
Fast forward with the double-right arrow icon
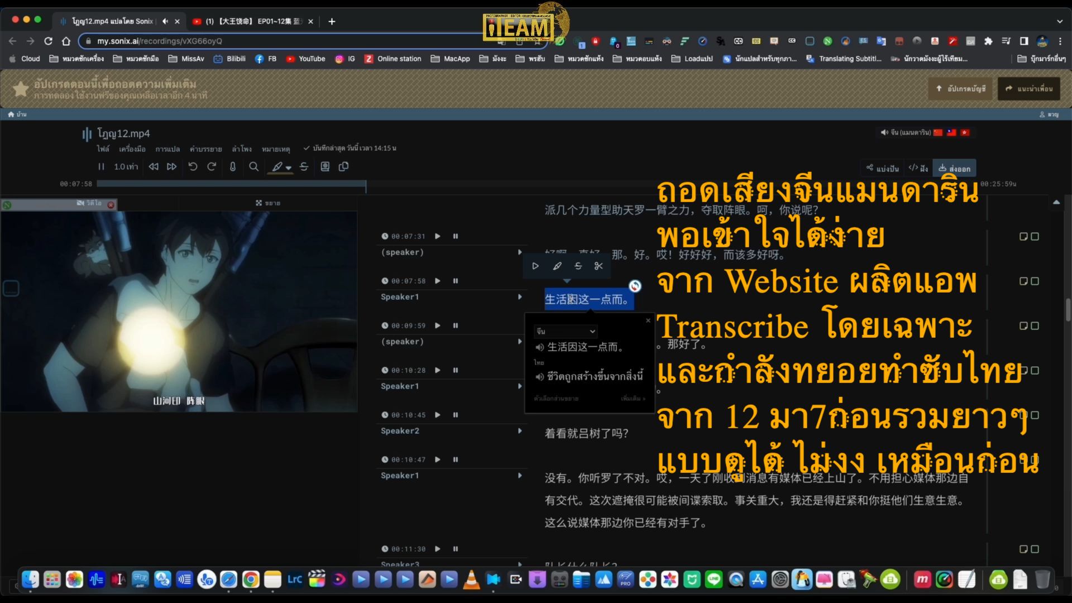[x=172, y=166]
